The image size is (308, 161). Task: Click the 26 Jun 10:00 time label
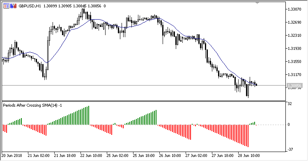pyautogui.click(x=170, y=156)
